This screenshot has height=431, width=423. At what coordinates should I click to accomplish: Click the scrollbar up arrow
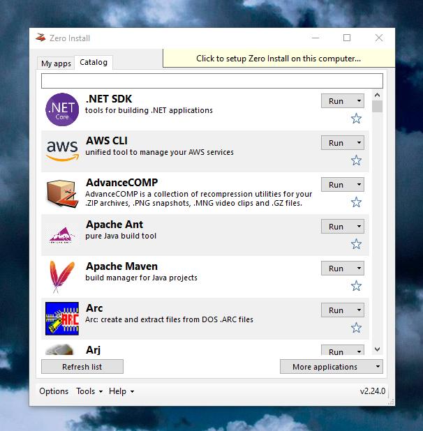378,95
